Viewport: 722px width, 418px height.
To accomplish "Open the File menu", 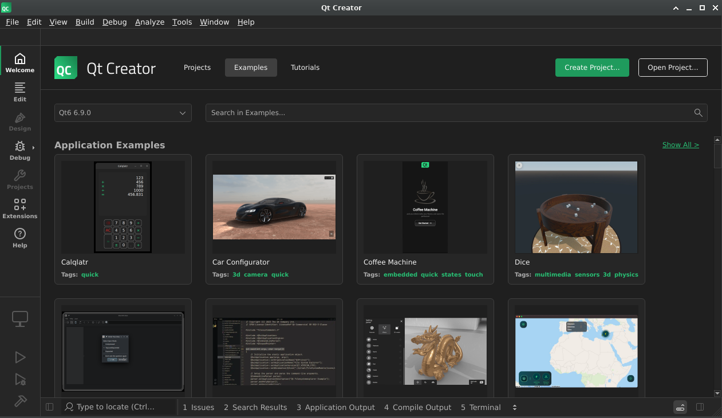I will point(12,22).
